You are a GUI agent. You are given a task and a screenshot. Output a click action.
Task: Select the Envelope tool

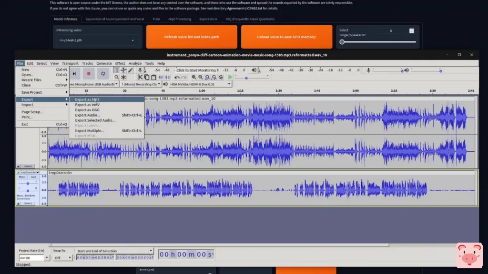[x=123, y=70]
